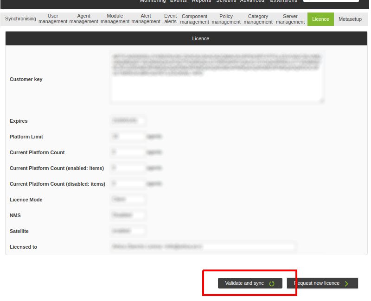The width and height of the screenshot is (371, 301).
Task: Click the Request new licence button
Action: click(x=322, y=283)
